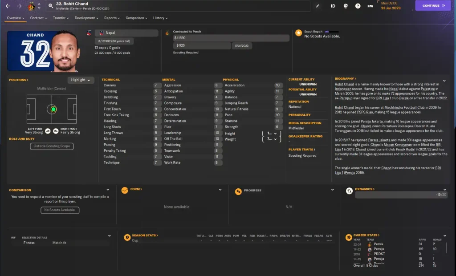Click the Progress panel icon

pos(238,191)
